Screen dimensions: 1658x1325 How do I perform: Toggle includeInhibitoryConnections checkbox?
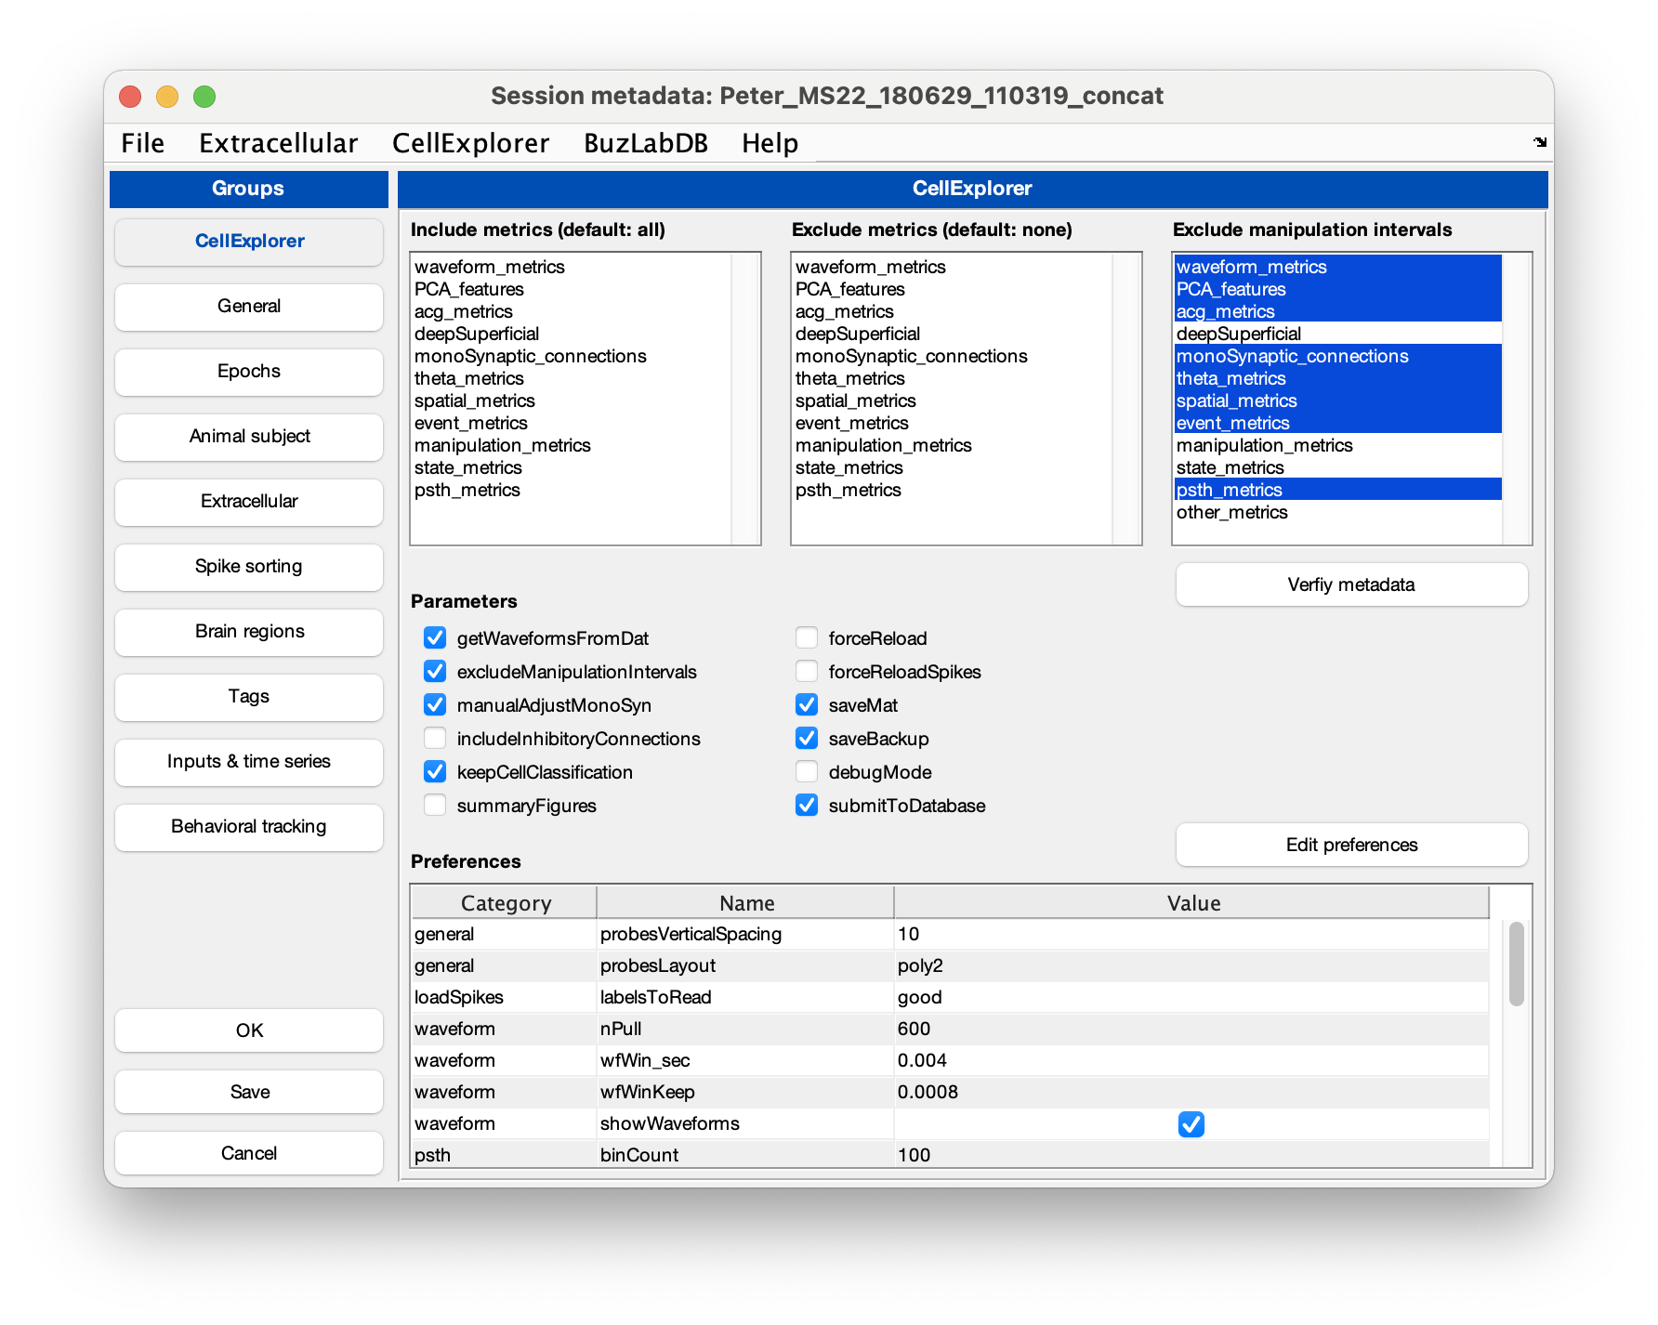435,739
